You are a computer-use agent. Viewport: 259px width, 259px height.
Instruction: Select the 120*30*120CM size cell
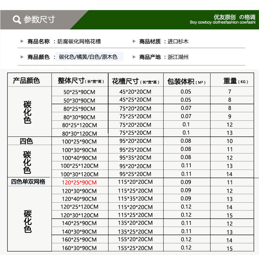point(79,215)
